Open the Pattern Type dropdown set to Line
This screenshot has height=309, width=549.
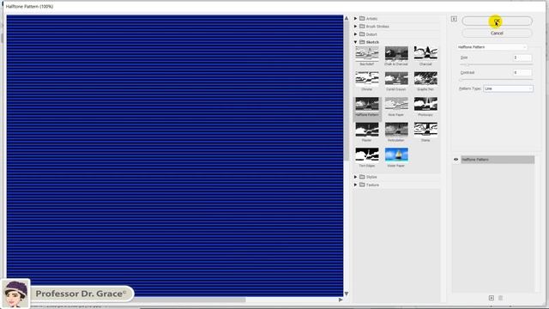click(508, 88)
